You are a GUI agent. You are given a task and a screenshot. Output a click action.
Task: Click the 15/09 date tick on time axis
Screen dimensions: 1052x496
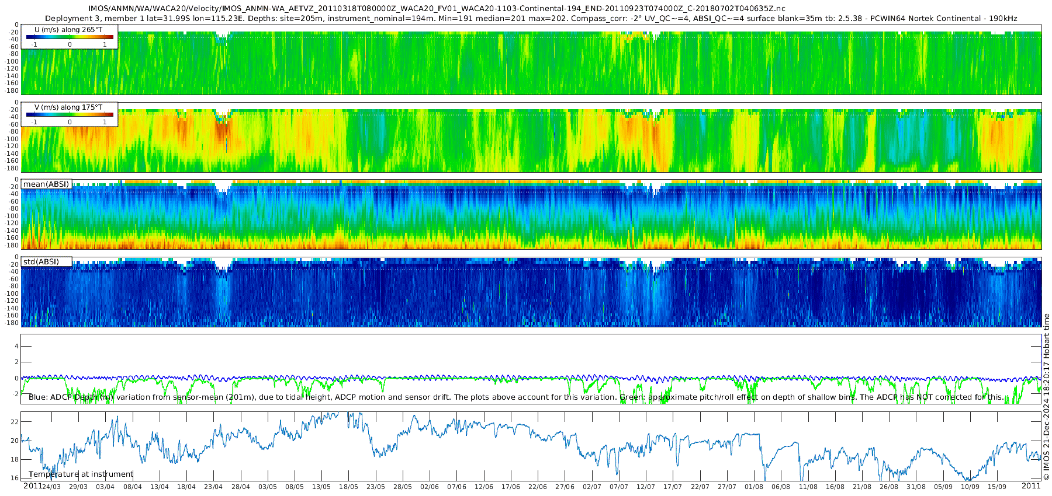click(x=997, y=487)
